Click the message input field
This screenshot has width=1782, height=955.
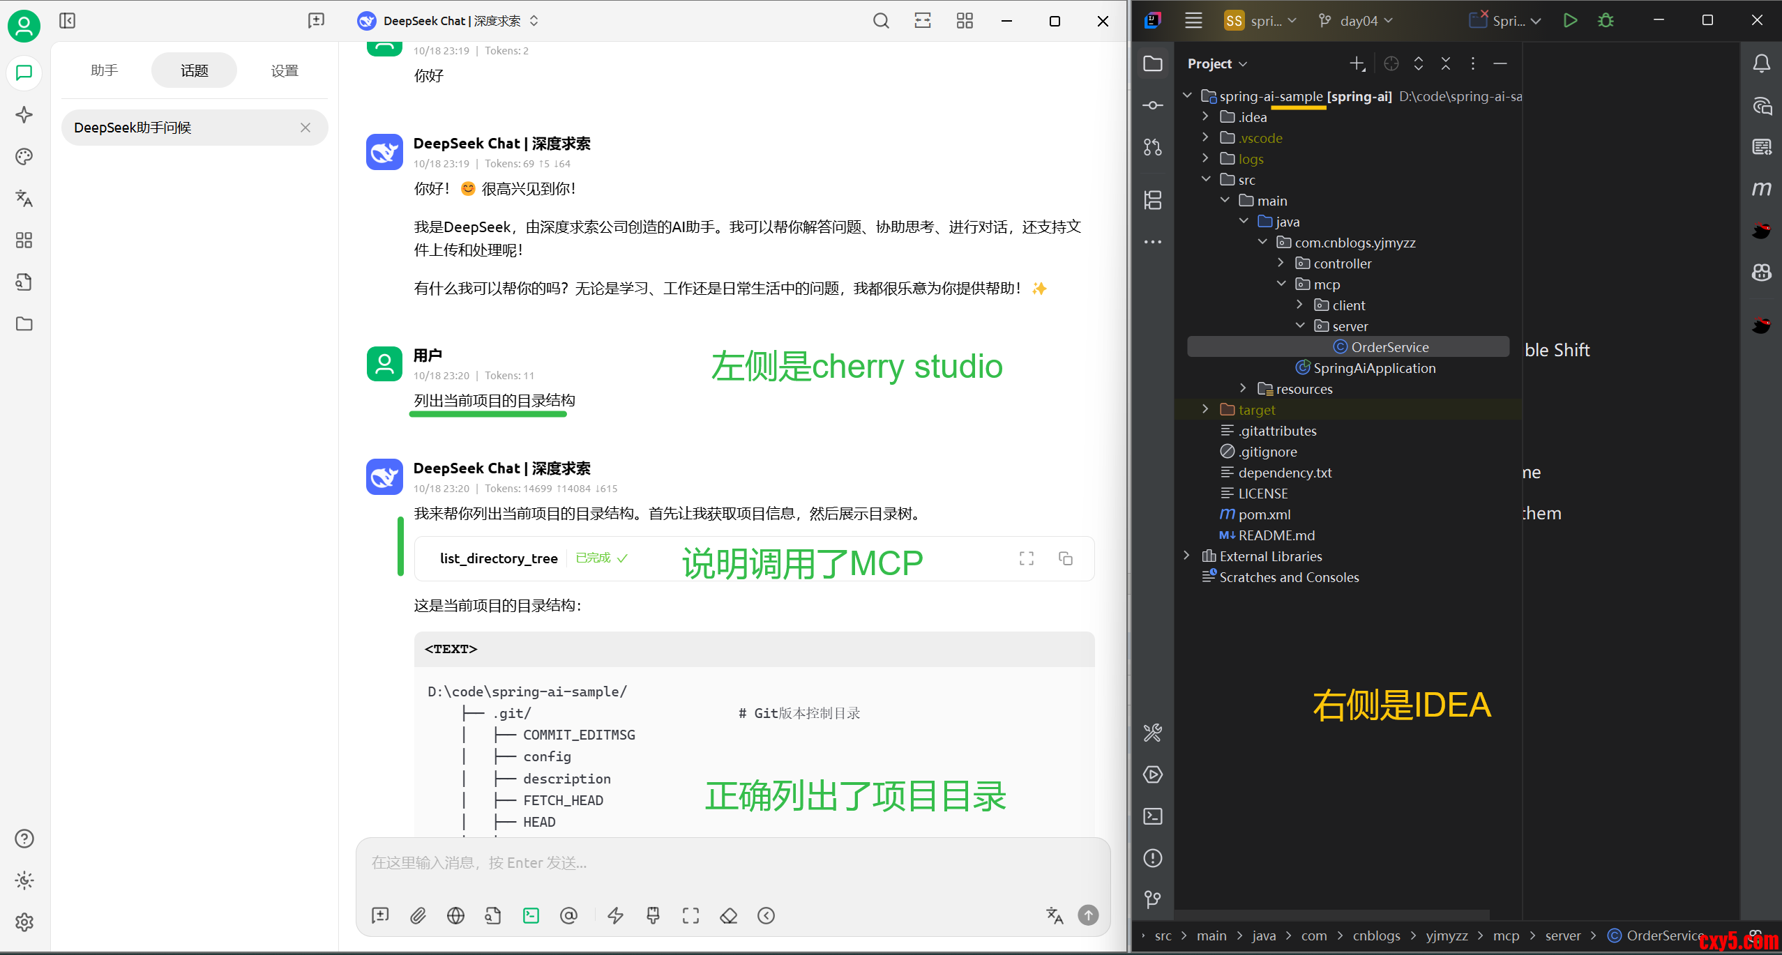(x=732, y=863)
